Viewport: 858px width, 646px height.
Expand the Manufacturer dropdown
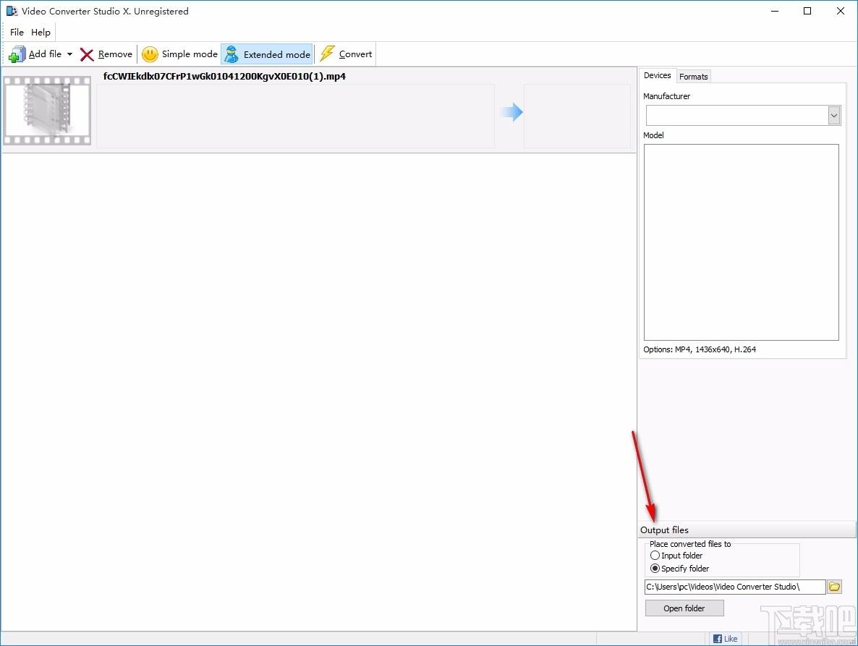(x=834, y=116)
